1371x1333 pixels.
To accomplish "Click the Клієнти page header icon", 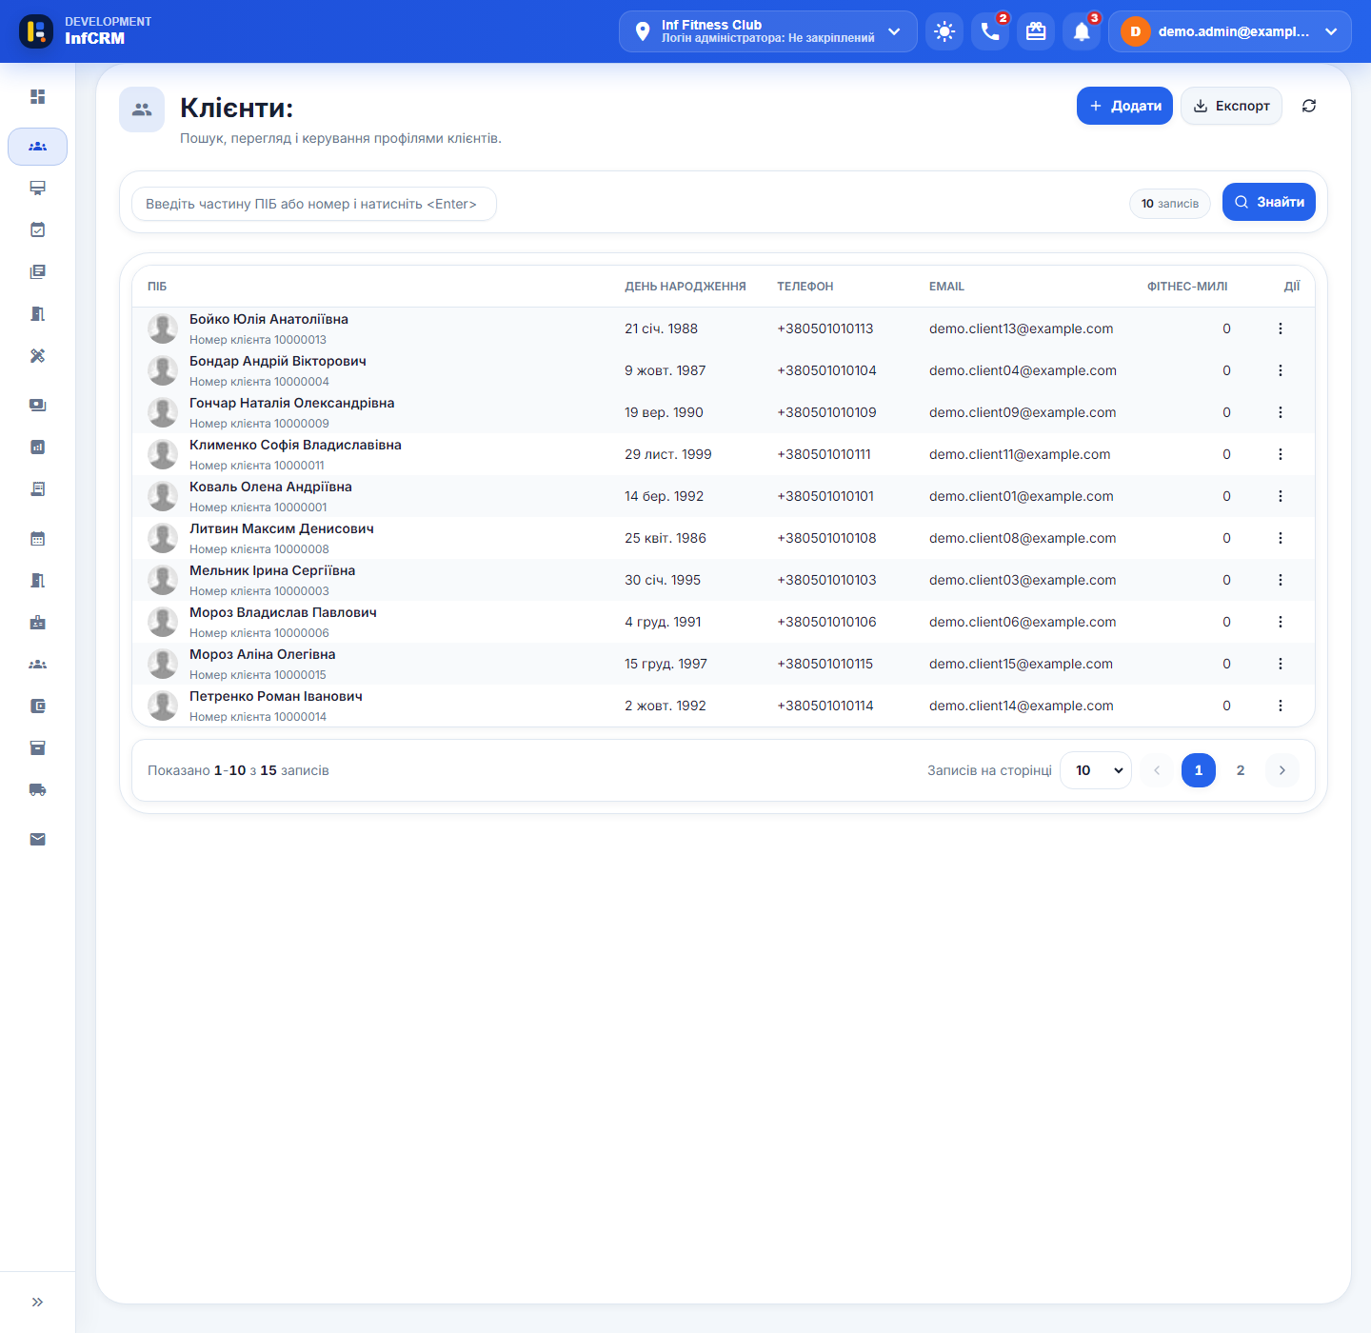I will [142, 109].
